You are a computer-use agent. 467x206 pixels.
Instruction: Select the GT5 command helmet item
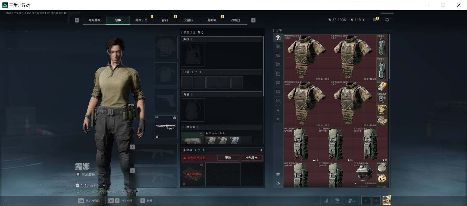[x=365, y=173]
